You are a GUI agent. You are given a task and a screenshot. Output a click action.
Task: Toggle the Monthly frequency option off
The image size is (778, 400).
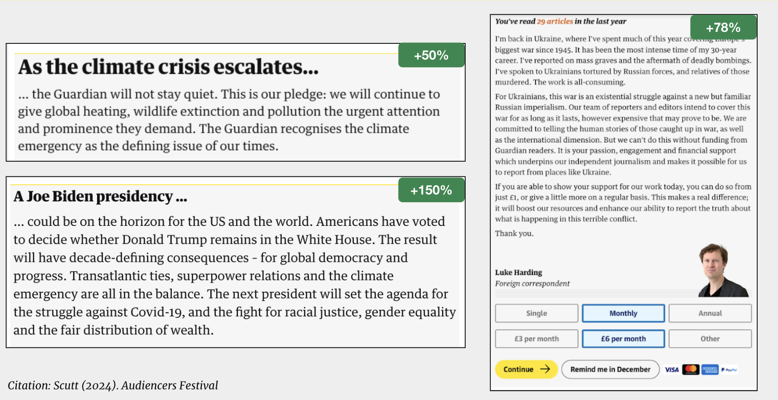coord(623,313)
